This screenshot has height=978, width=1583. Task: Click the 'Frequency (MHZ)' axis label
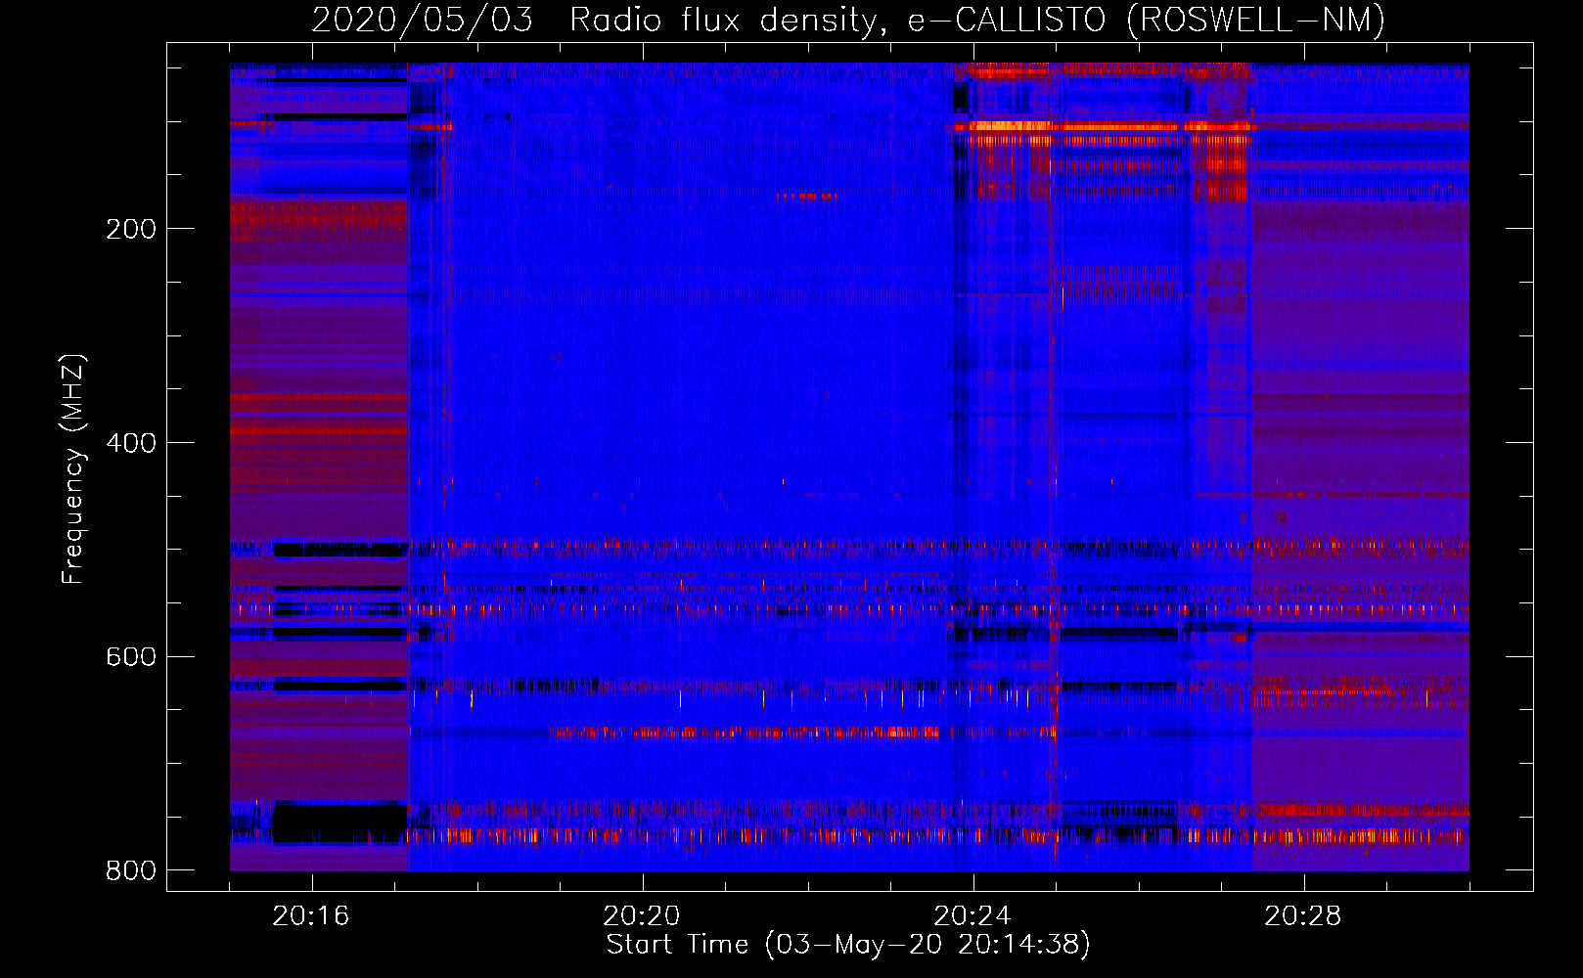click(x=73, y=469)
